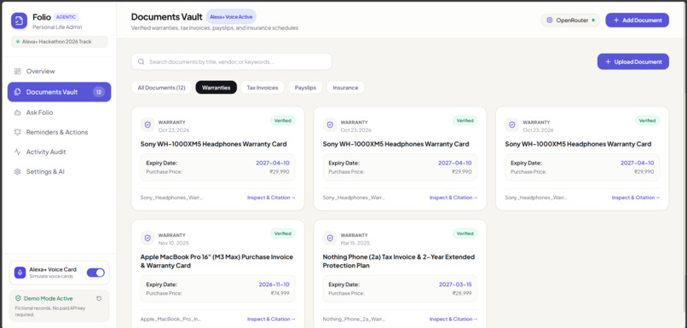Viewport: 687px width, 328px height.
Task: Click the 12 count badge on Documents Vault
Action: point(99,92)
